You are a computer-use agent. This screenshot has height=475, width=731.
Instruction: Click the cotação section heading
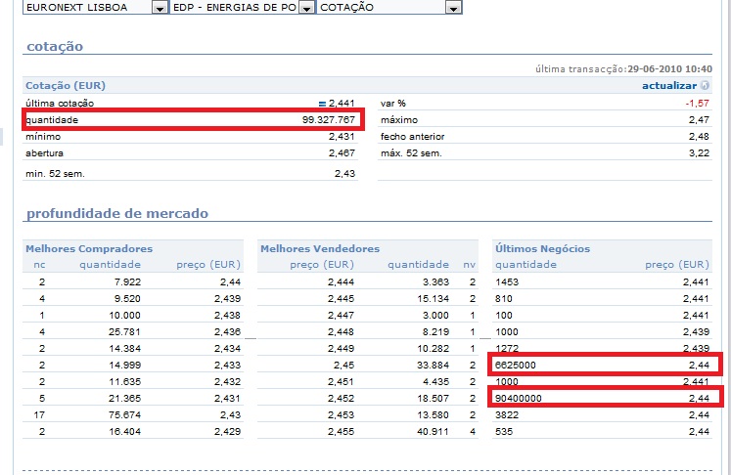pos(54,46)
